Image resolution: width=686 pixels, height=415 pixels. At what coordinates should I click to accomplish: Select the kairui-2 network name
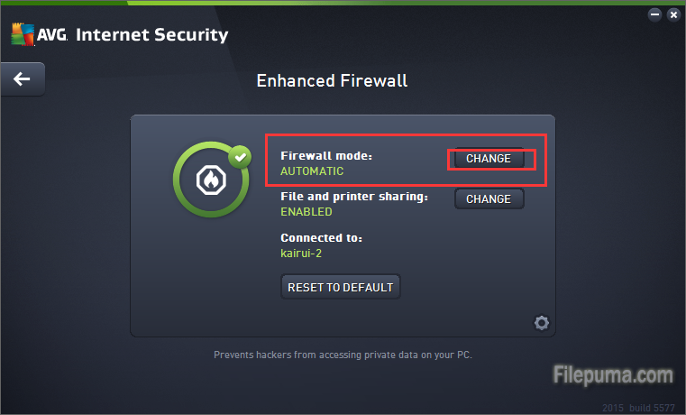point(301,254)
